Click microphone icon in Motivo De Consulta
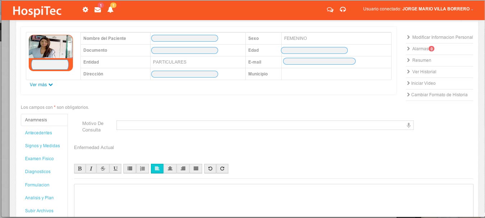 point(408,125)
